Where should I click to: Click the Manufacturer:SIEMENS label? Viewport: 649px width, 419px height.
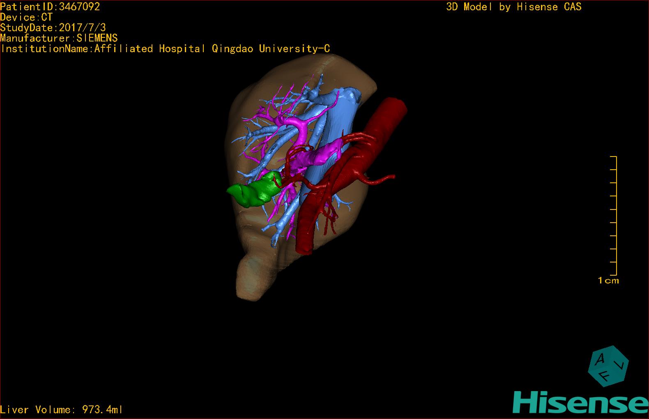[59, 38]
